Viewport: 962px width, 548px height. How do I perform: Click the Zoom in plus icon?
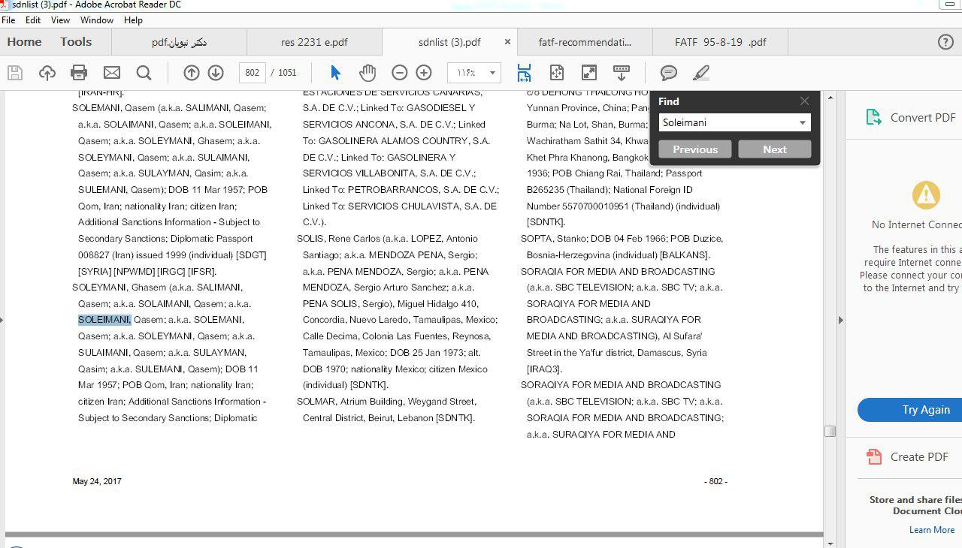pos(424,73)
